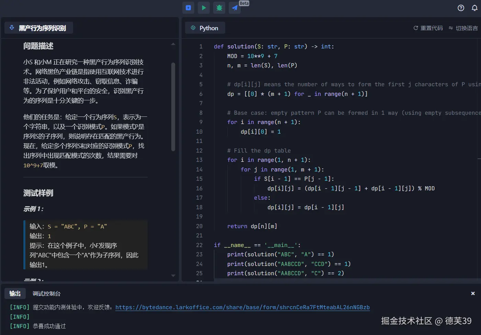Click the 'MOD = 10**9 + 7' line
Screen dimensions: 481x335
(x=252, y=56)
